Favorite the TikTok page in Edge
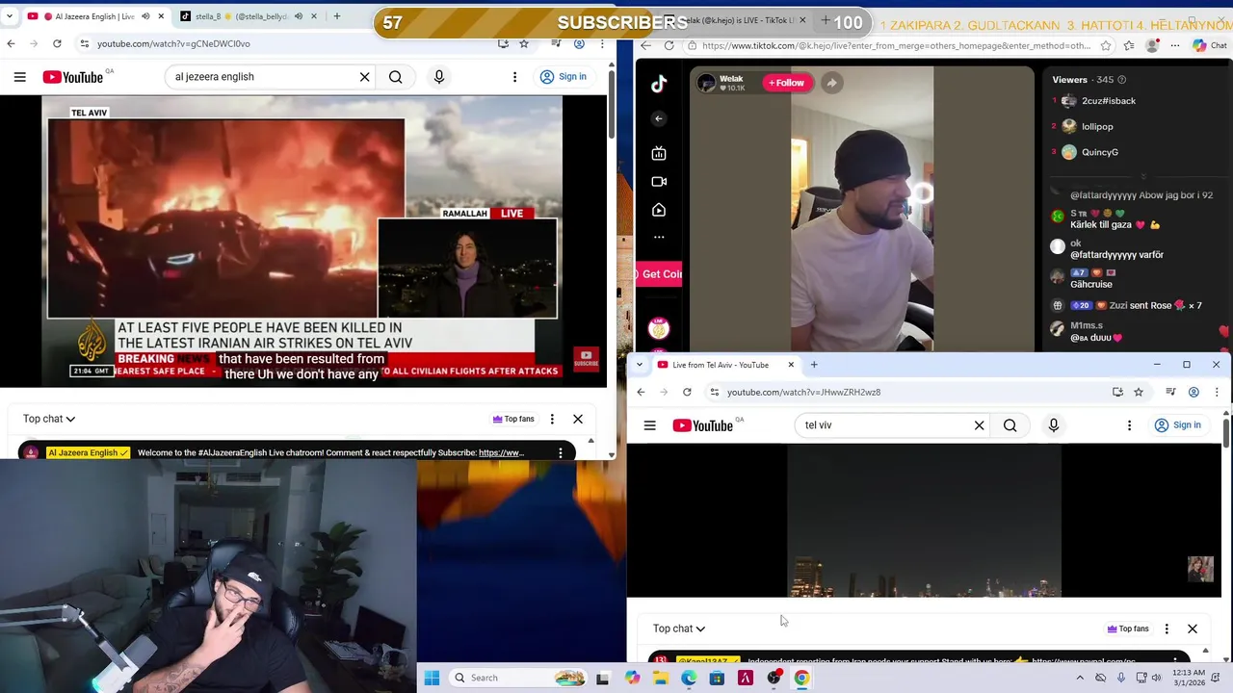 pos(1106,45)
